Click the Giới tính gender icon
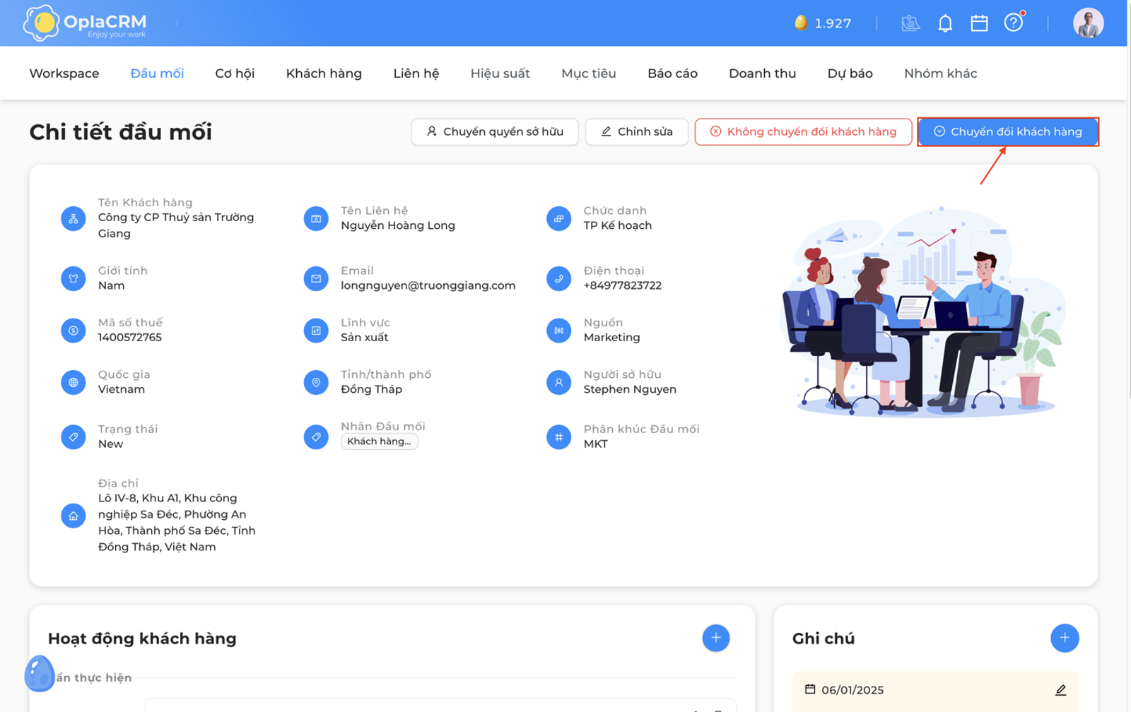The height and width of the screenshot is (712, 1131). (74, 279)
